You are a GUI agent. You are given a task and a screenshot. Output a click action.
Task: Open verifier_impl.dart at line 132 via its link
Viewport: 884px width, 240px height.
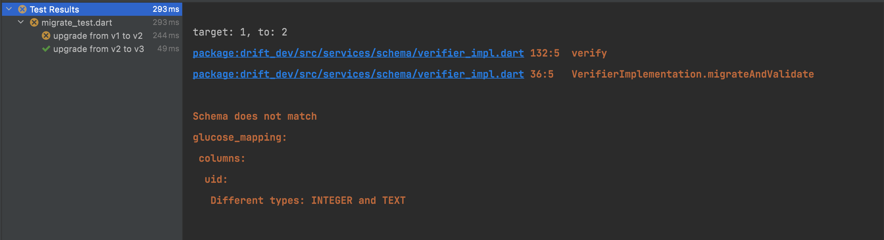358,53
